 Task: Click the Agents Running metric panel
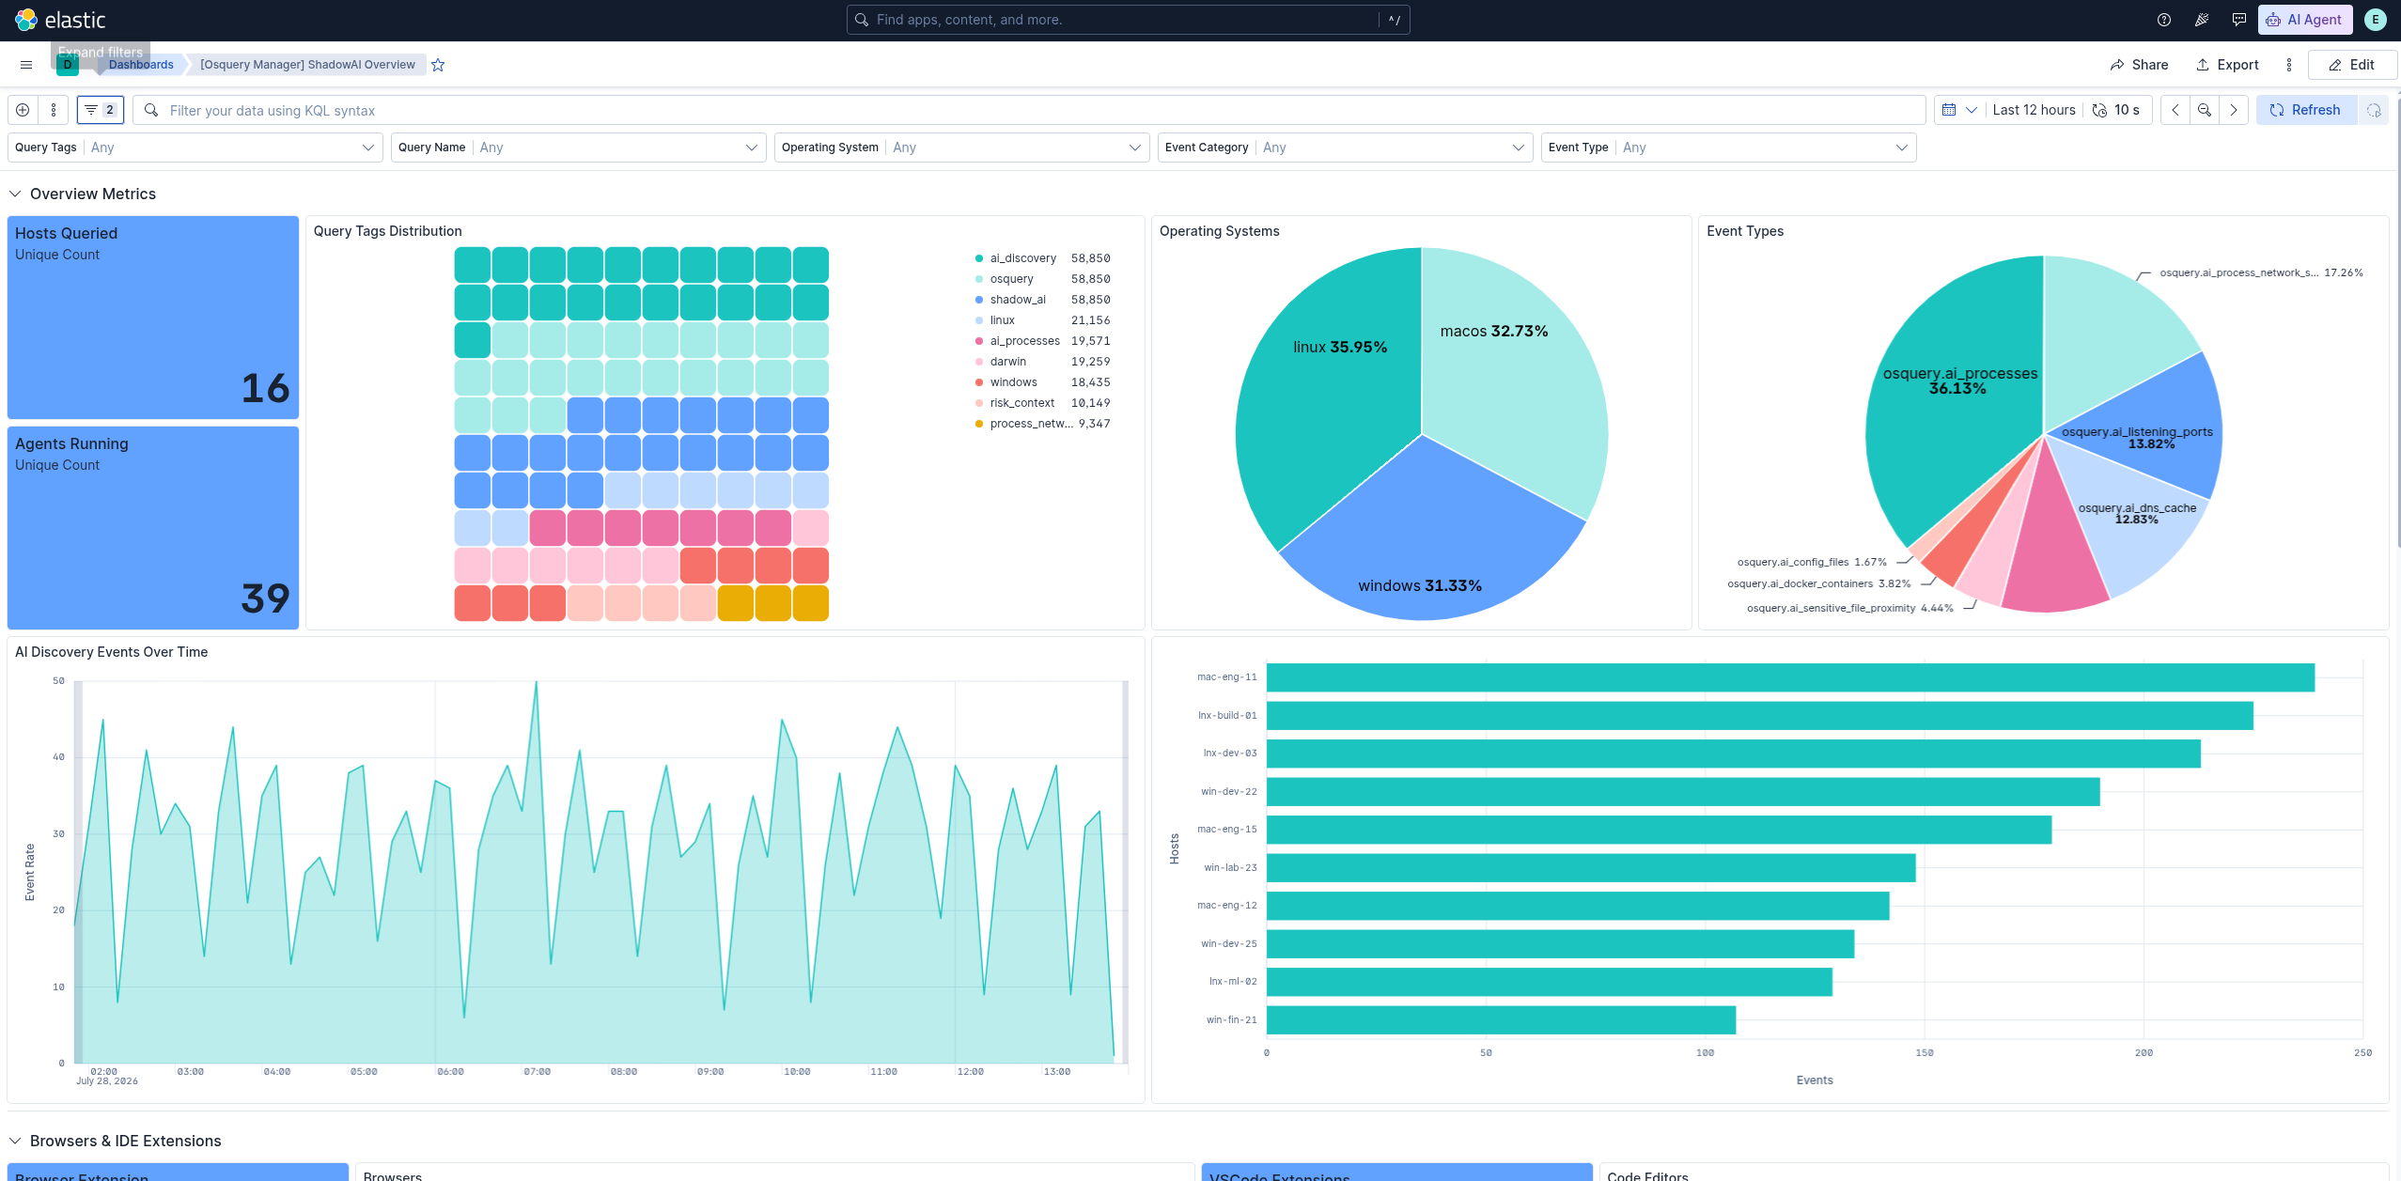[153, 528]
